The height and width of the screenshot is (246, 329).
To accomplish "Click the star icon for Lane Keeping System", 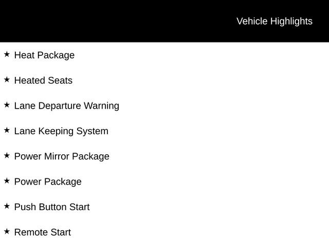I will [7, 130].
